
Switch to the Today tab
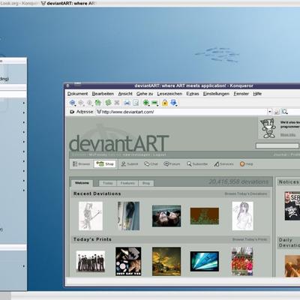[x=108, y=183]
